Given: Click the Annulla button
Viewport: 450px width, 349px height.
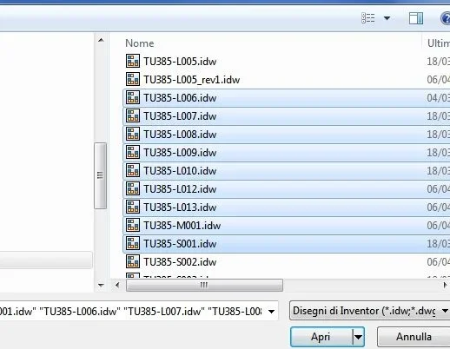Looking at the screenshot, I should [x=414, y=337].
